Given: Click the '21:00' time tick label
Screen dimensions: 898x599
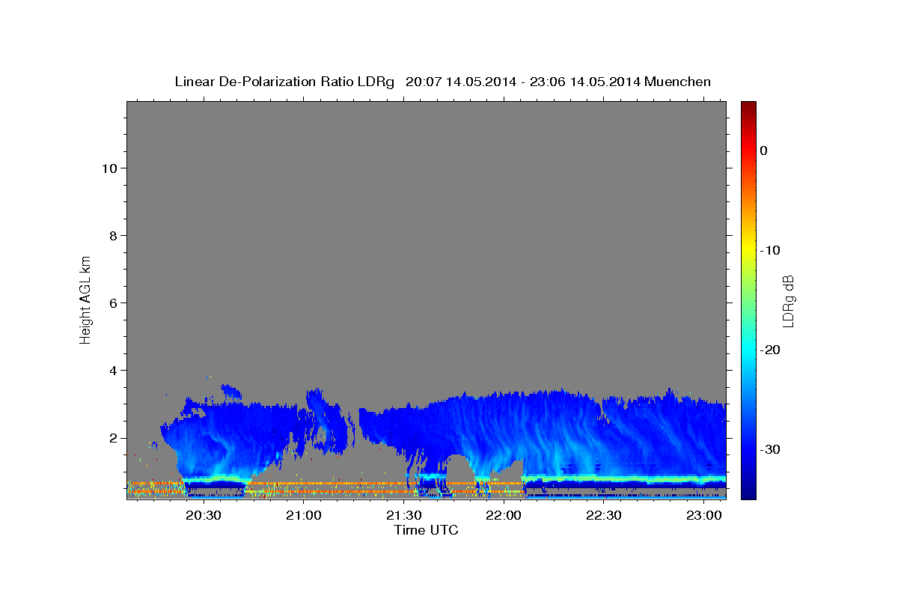Looking at the screenshot, I should tap(304, 515).
